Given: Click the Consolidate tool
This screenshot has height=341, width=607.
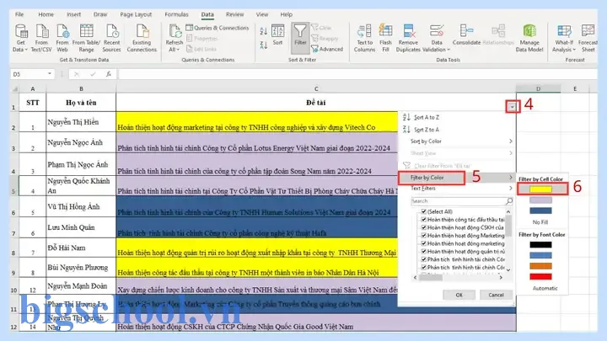Looking at the screenshot, I should click(x=466, y=35).
